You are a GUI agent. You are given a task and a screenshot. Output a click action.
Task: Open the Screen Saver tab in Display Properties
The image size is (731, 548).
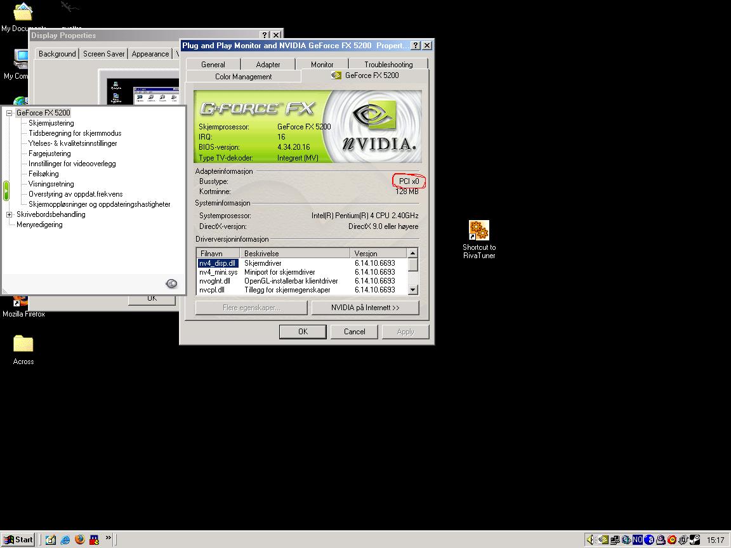pos(104,53)
